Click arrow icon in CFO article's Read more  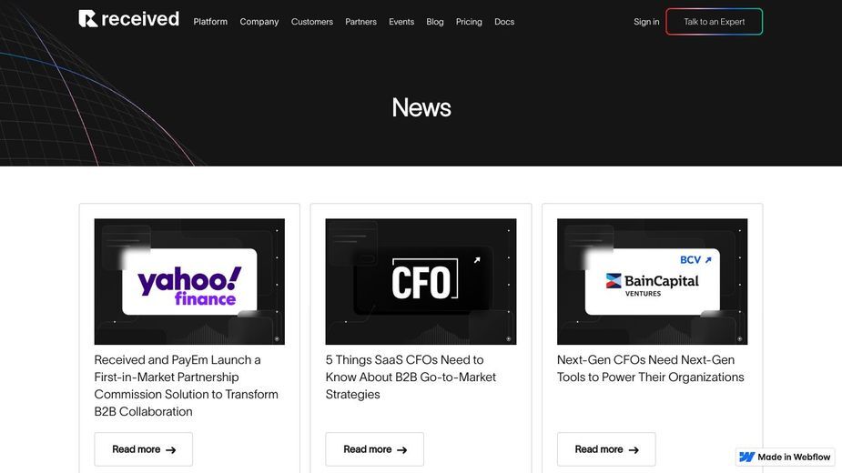click(401, 450)
